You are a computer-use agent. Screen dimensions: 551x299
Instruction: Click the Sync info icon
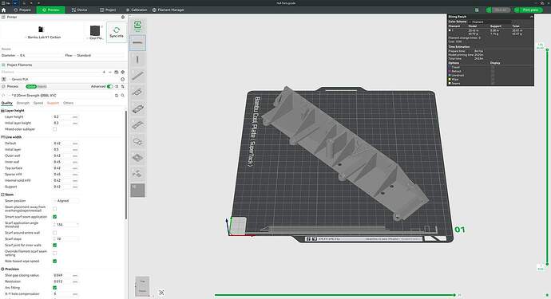pos(117,32)
